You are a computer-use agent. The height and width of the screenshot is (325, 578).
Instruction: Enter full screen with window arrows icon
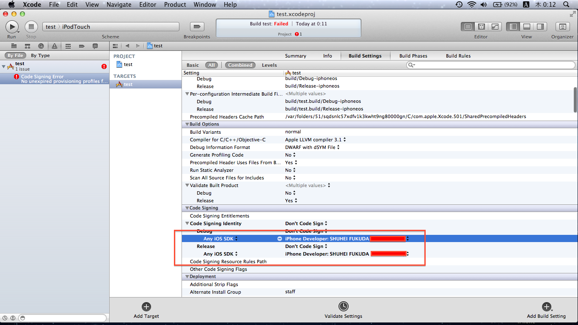[x=573, y=14]
